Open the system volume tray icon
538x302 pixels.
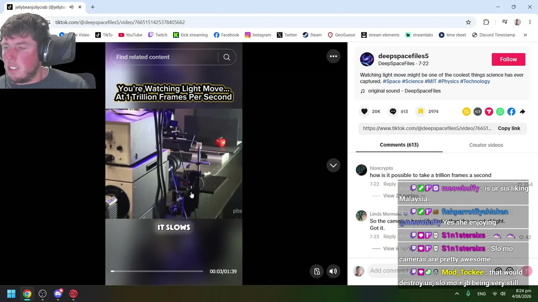coord(503,294)
